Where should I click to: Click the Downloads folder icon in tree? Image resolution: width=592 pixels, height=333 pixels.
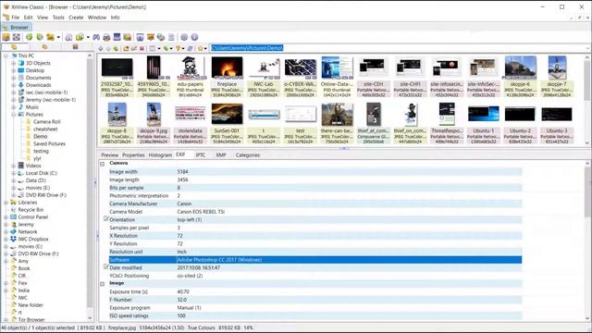pyautogui.click(x=21, y=85)
